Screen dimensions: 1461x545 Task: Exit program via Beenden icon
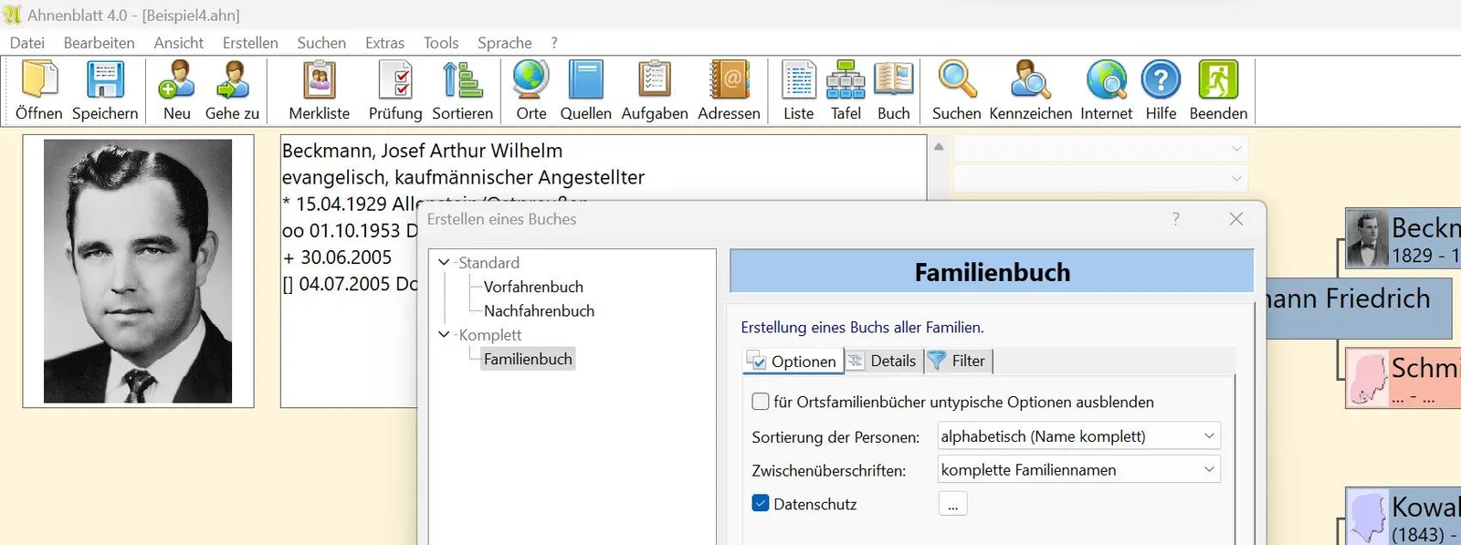[x=1218, y=90]
